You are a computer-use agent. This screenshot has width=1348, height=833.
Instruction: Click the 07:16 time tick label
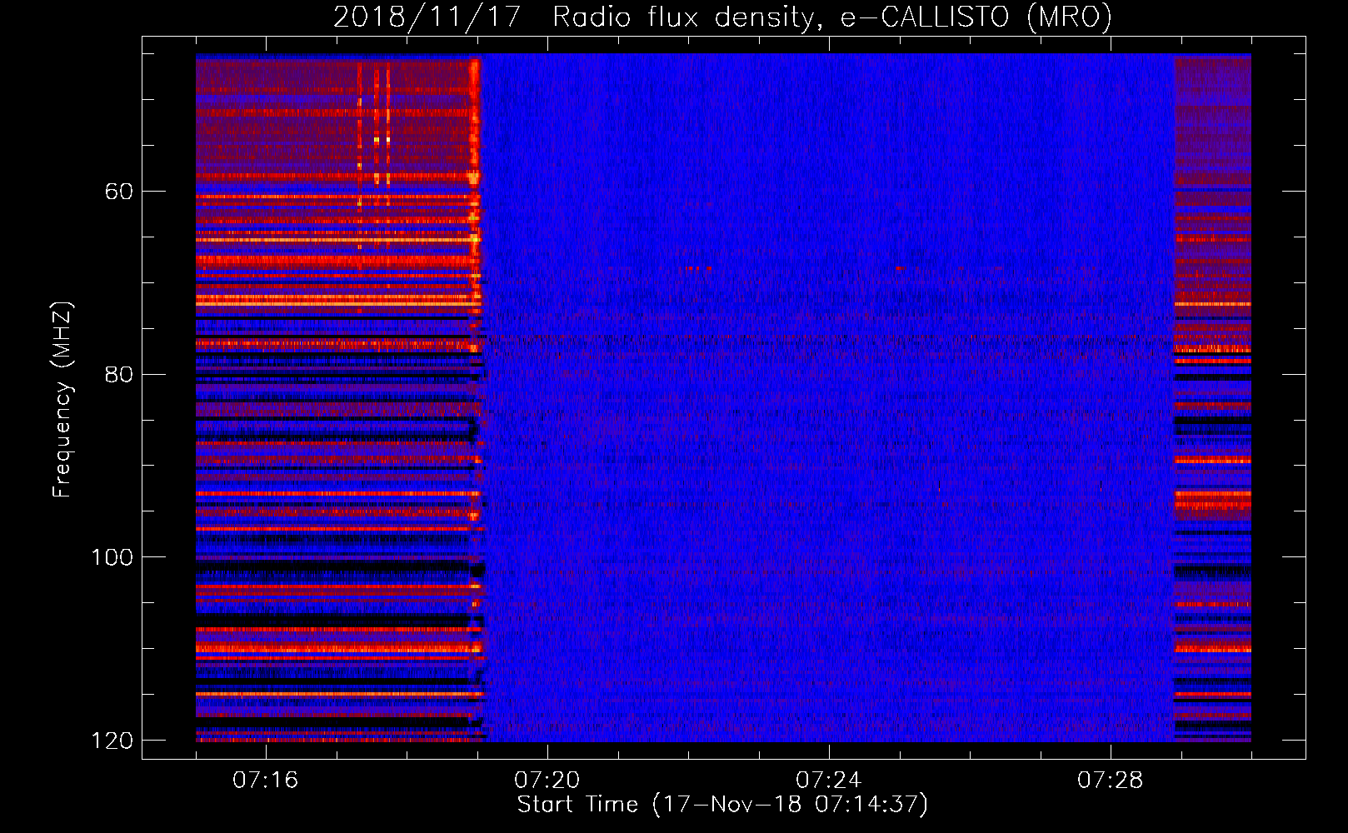[x=265, y=781]
